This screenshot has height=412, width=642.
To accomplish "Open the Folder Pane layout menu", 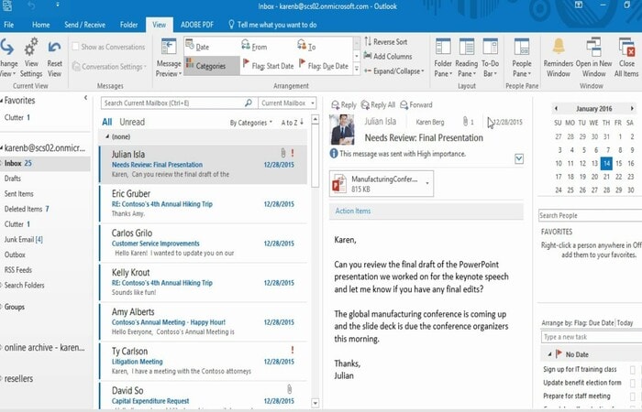I will coord(443,58).
